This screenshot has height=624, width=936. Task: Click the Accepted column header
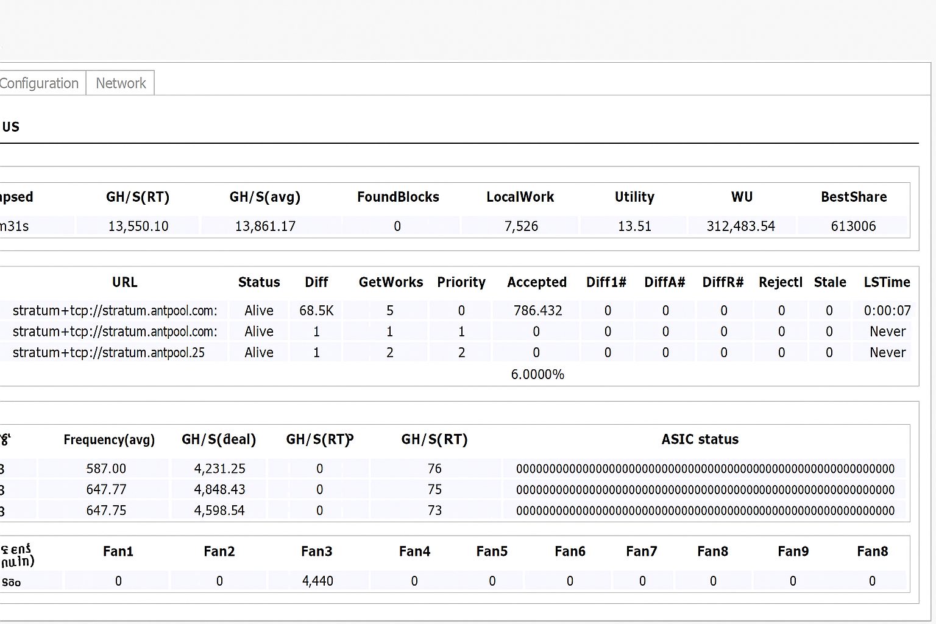[x=537, y=283]
